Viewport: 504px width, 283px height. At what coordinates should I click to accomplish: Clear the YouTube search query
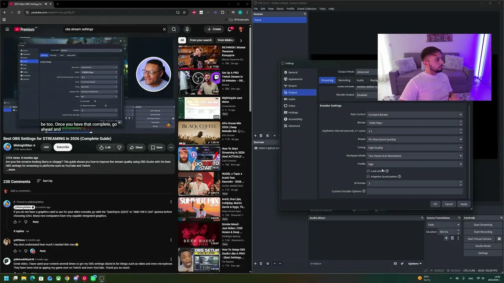pos(164,29)
